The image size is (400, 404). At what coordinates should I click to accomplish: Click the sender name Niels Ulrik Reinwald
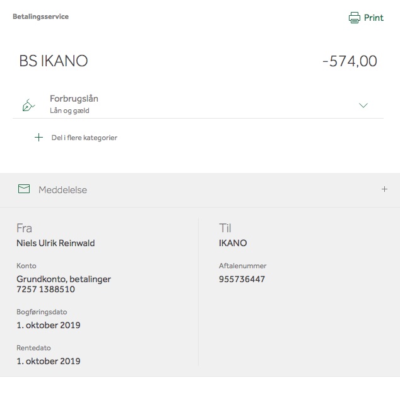click(x=56, y=243)
